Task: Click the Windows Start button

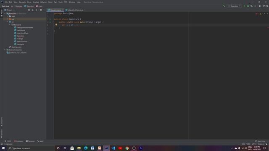Action: [3, 148]
